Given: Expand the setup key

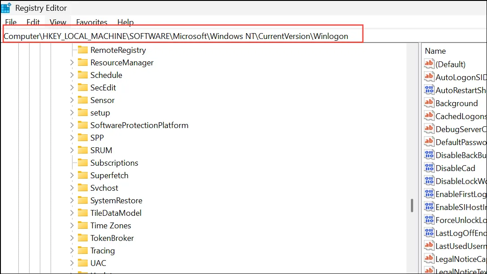Looking at the screenshot, I should click(72, 112).
